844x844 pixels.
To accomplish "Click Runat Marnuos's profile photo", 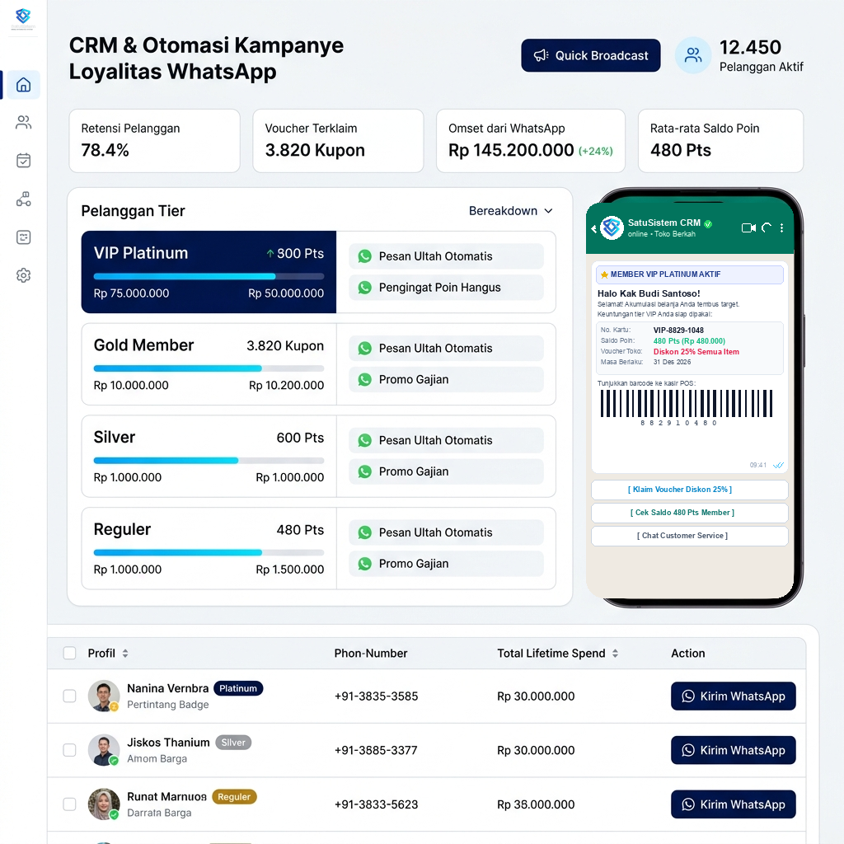I will coord(104,804).
